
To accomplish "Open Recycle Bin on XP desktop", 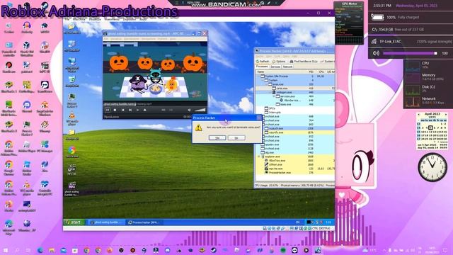I will [x=72, y=81].
